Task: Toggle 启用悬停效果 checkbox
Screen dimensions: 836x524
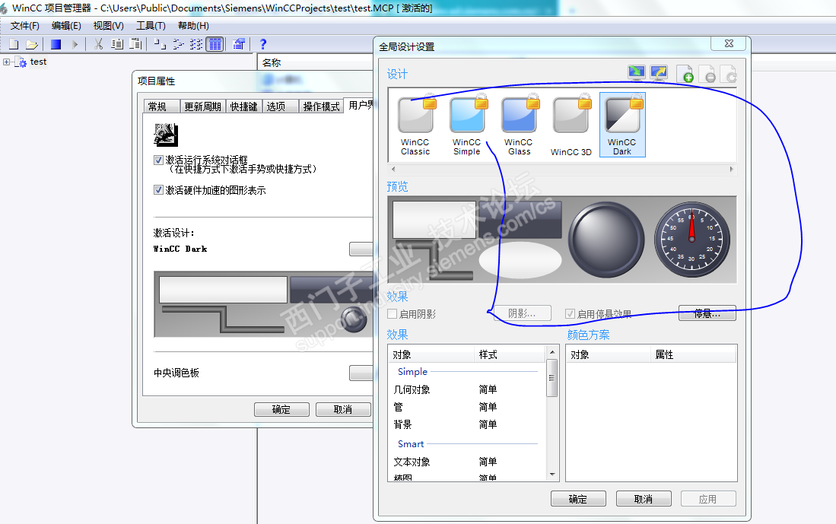Action: (x=570, y=314)
